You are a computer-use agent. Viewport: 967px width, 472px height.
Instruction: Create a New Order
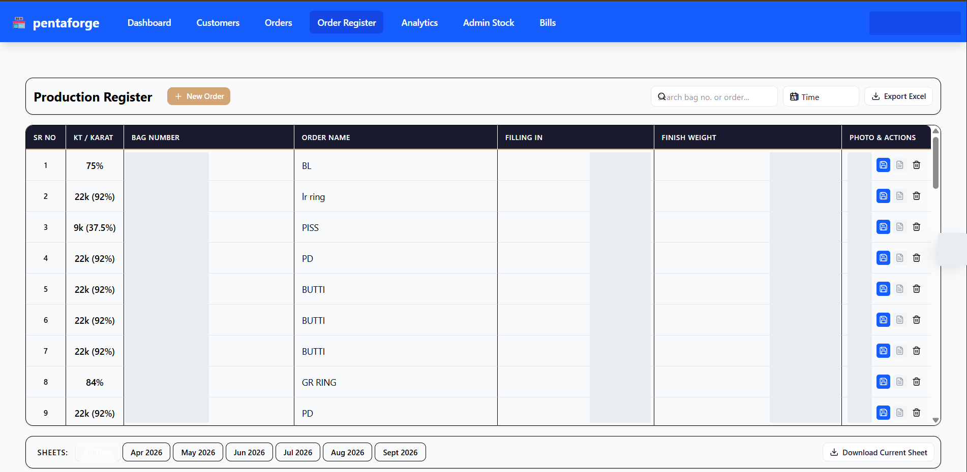click(x=199, y=96)
